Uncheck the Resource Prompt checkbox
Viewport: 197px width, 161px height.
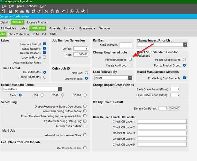44,44
